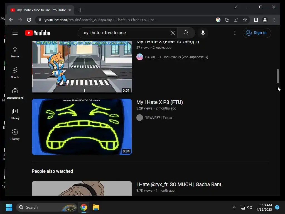The image size is (285, 214).
Task: Open the MEBEM759 crosswalk video thumbnail
Action: click(82, 67)
